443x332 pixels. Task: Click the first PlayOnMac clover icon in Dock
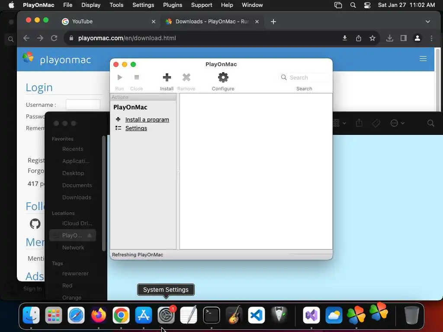[x=356, y=315]
